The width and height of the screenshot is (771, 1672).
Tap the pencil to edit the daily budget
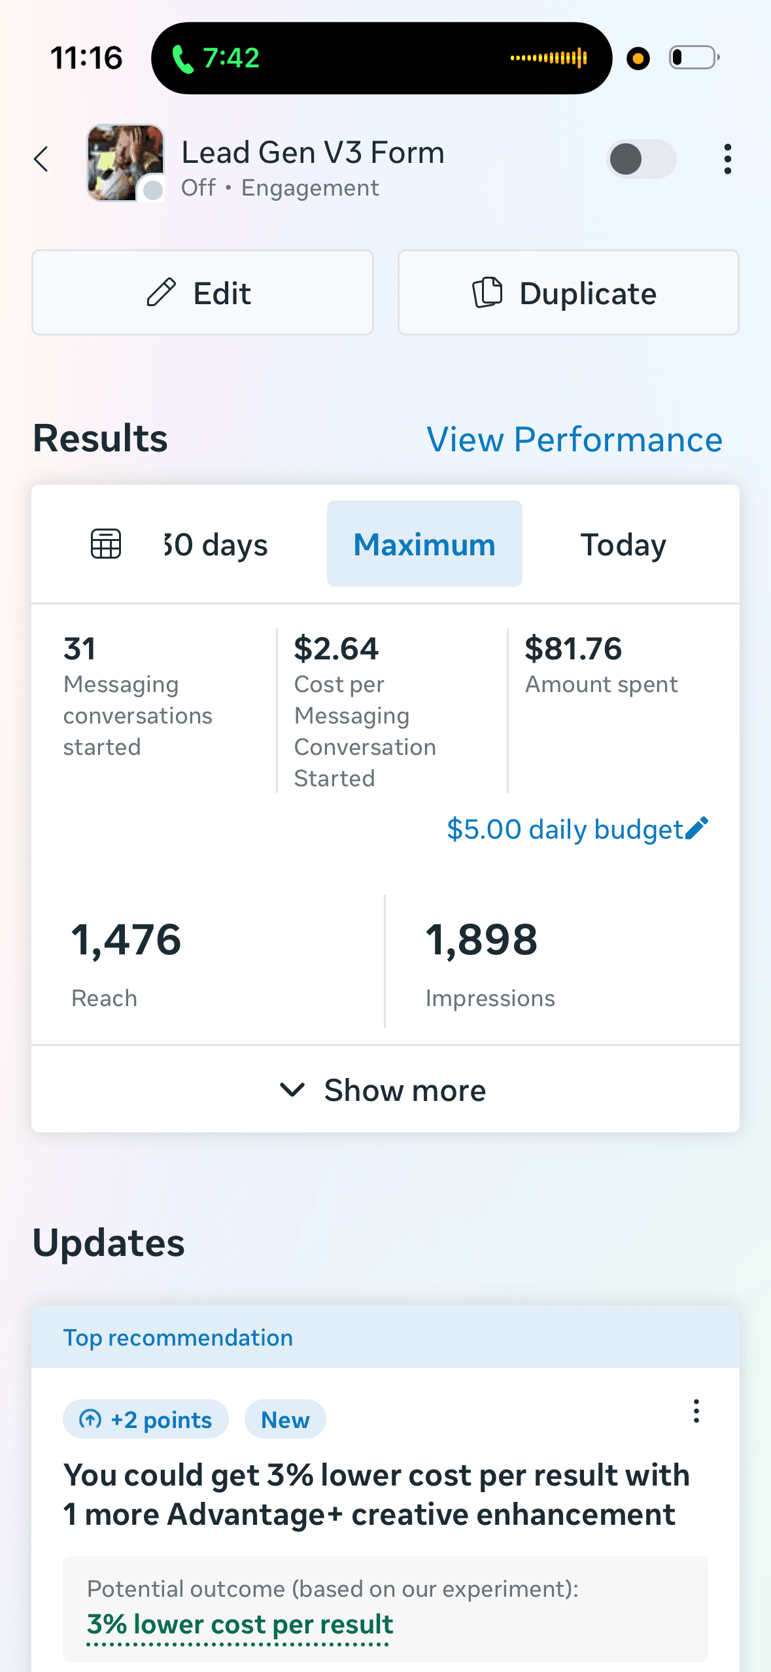point(697,828)
